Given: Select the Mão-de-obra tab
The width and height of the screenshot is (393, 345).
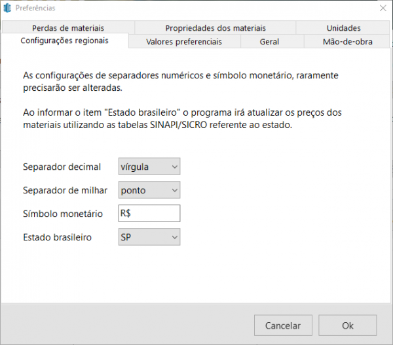Looking at the screenshot, I should pos(346,42).
